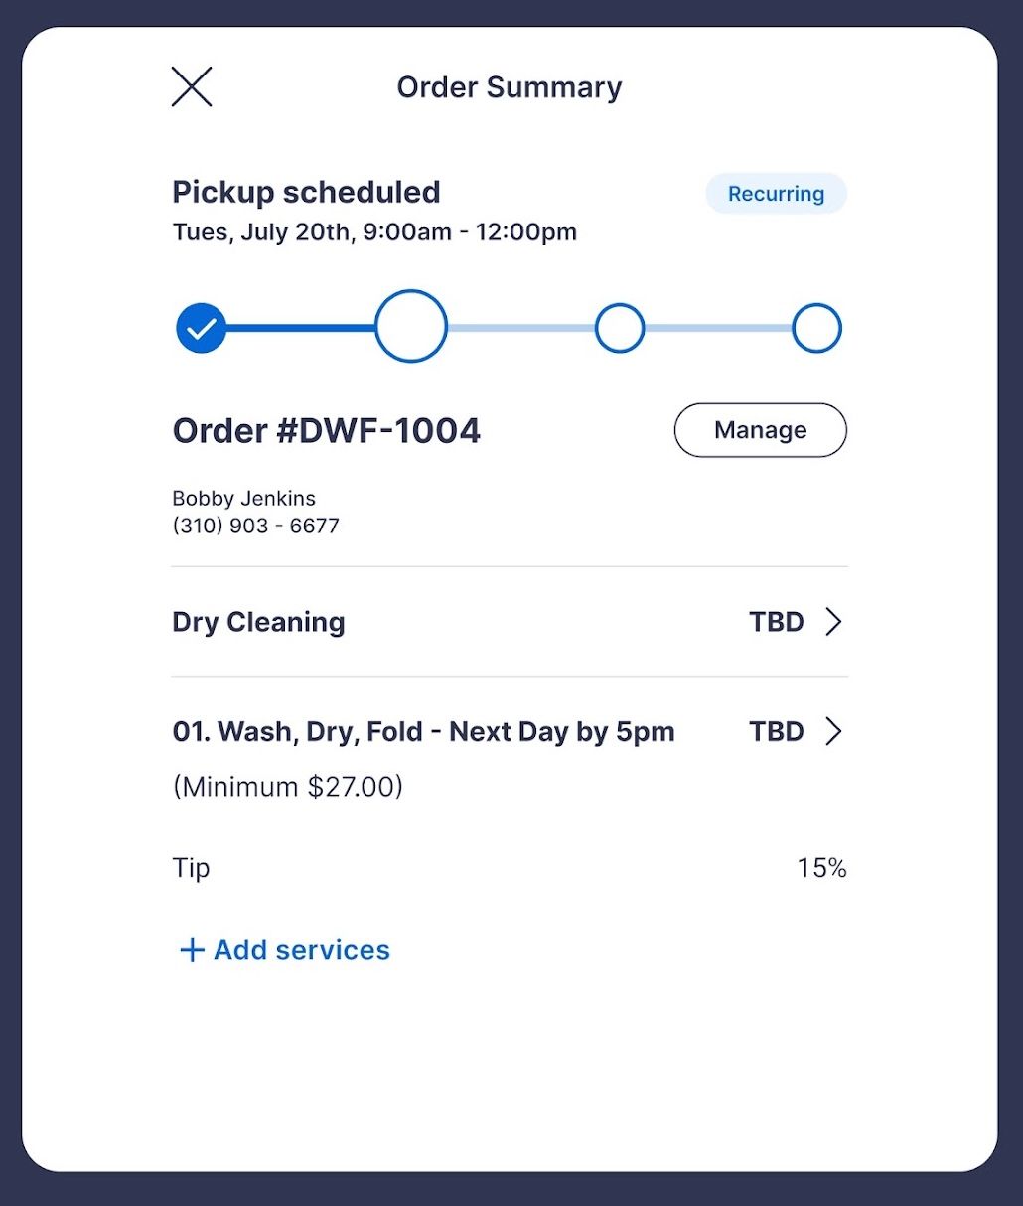Click the third progress step circle

(x=620, y=328)
